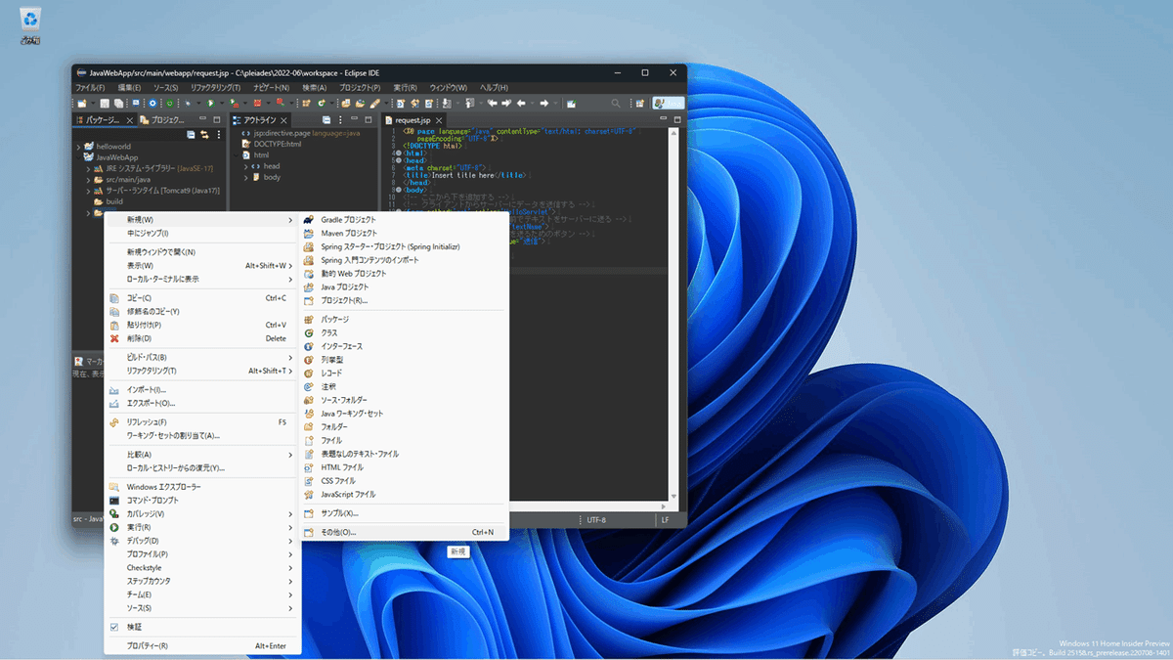Open the ナビゲート(N) menu
The height and width of the screenshot is (660, 1173).
[x=273, y=88]
